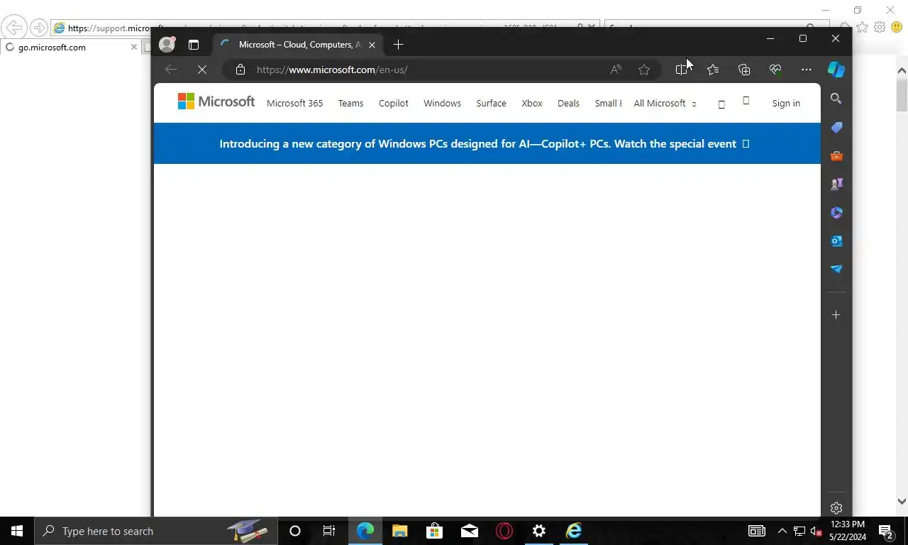Customize sidebar with plus icon
This screenshot has height=545, width=908.
[836, 314]
